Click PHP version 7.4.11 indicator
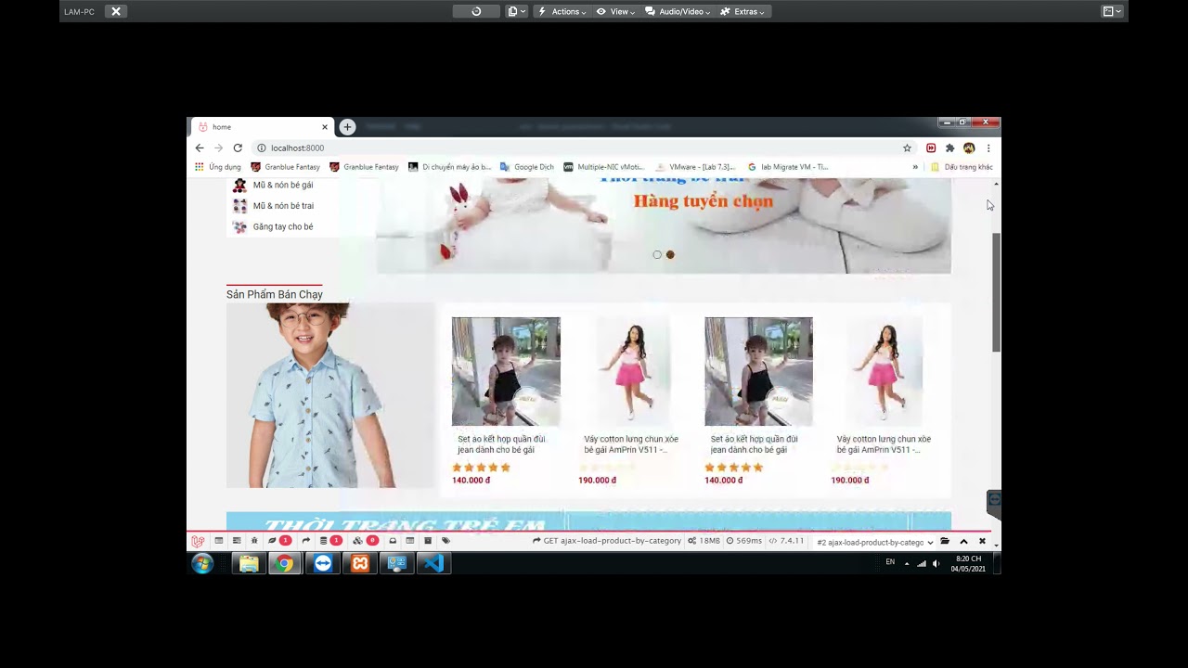The width and height of the screenshot is (1188, 668). coord(786,541)
